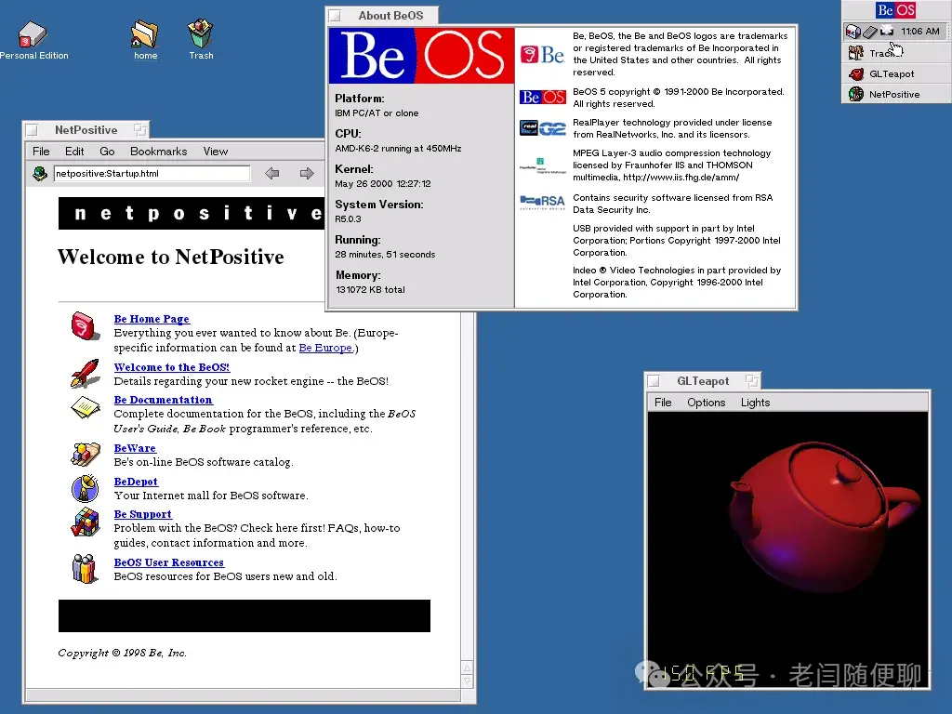Open the Trash icon on the desktop
The image size is (952, 714).
click(200, 33)
